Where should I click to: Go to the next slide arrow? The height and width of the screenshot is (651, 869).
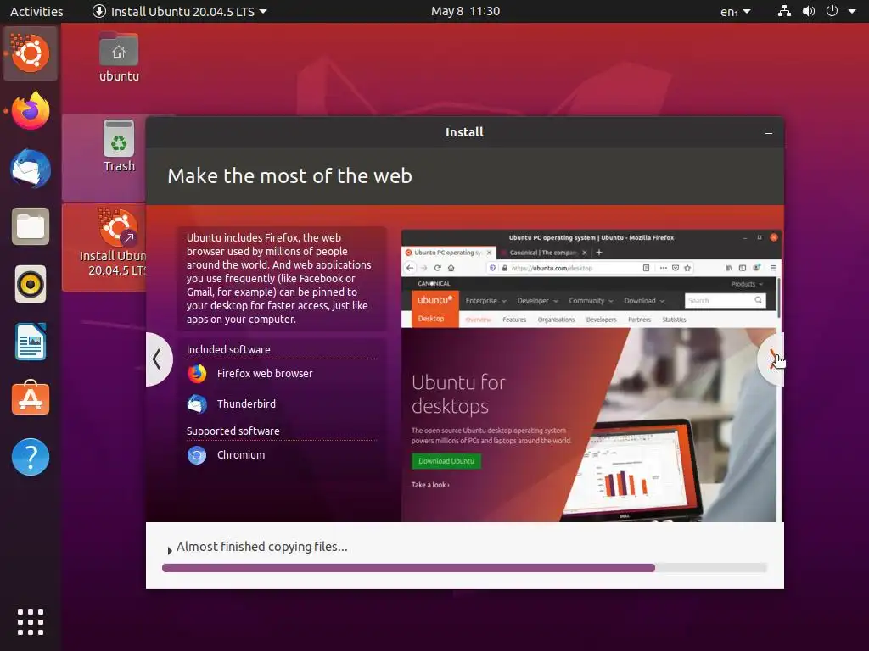[x=771, y=359]
